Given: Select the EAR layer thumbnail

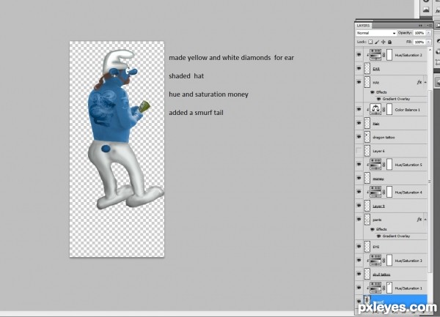Looking at the screenshot, I should coord(367,69).
